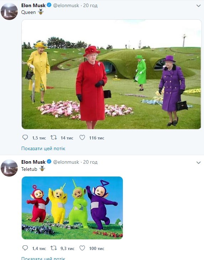Open the profile avatar of the Teletub tweet
Viewport: 204px width, 260px height.
point(9,168)
